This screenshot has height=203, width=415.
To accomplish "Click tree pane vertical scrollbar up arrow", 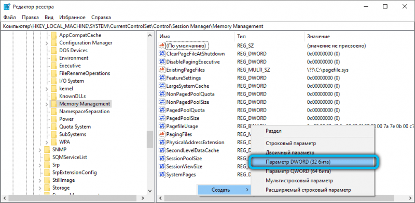I will point(150,35).
